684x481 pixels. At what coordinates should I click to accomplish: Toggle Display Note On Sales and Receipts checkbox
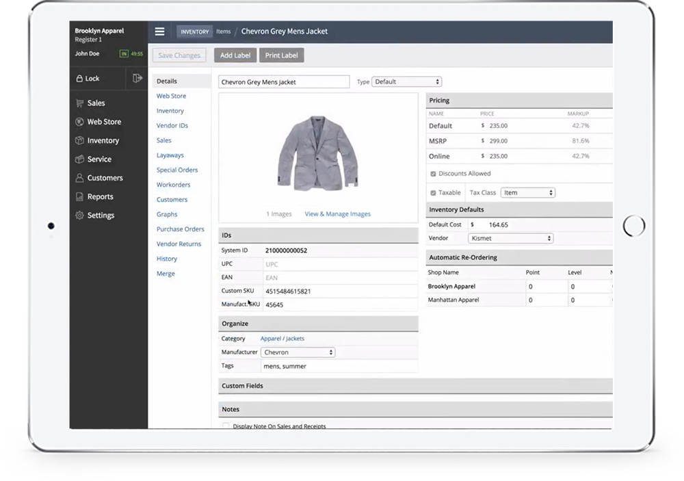point(226,426)
